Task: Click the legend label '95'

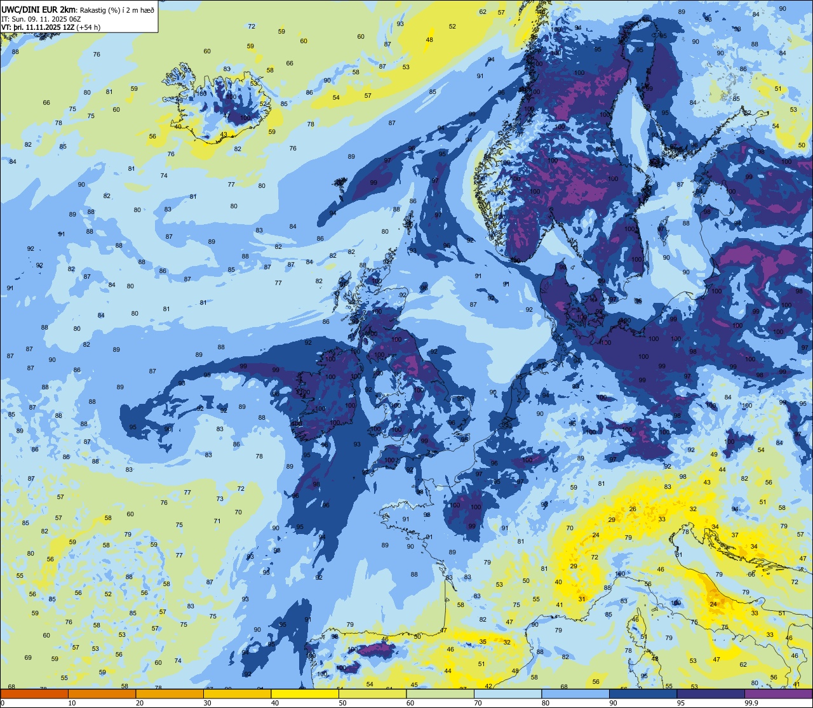Action: click(x=681, y=703)
